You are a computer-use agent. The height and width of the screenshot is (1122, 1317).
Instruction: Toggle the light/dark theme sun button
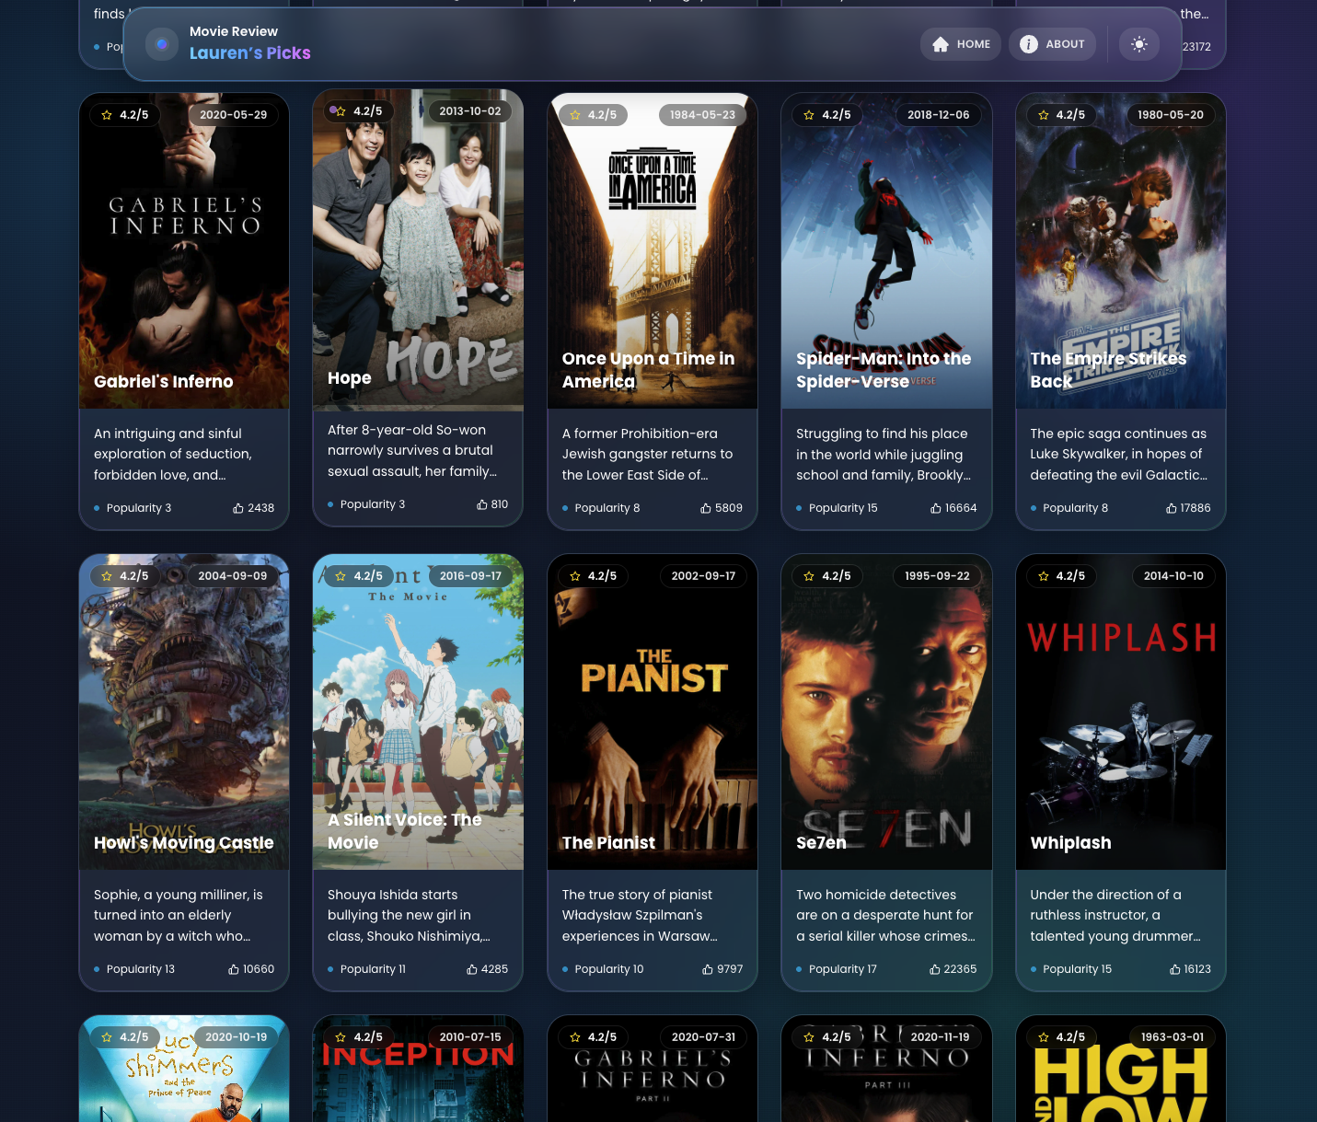pos(1138,44)
